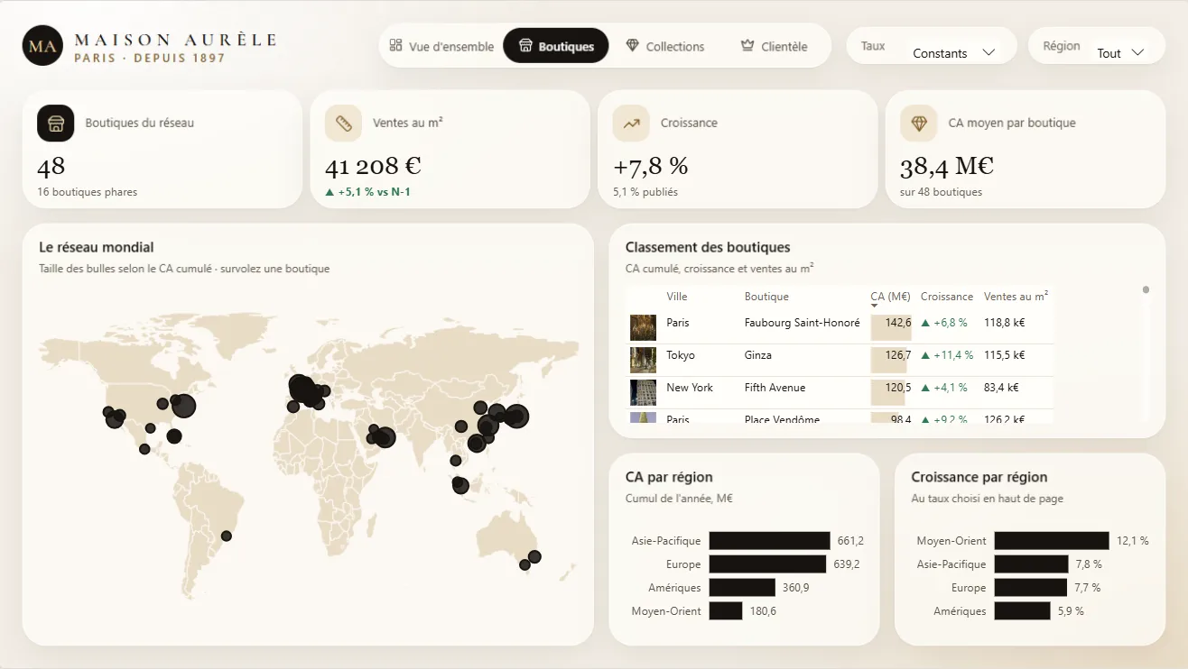
Task: Sort the table by Boutique header
Action: 766,297
